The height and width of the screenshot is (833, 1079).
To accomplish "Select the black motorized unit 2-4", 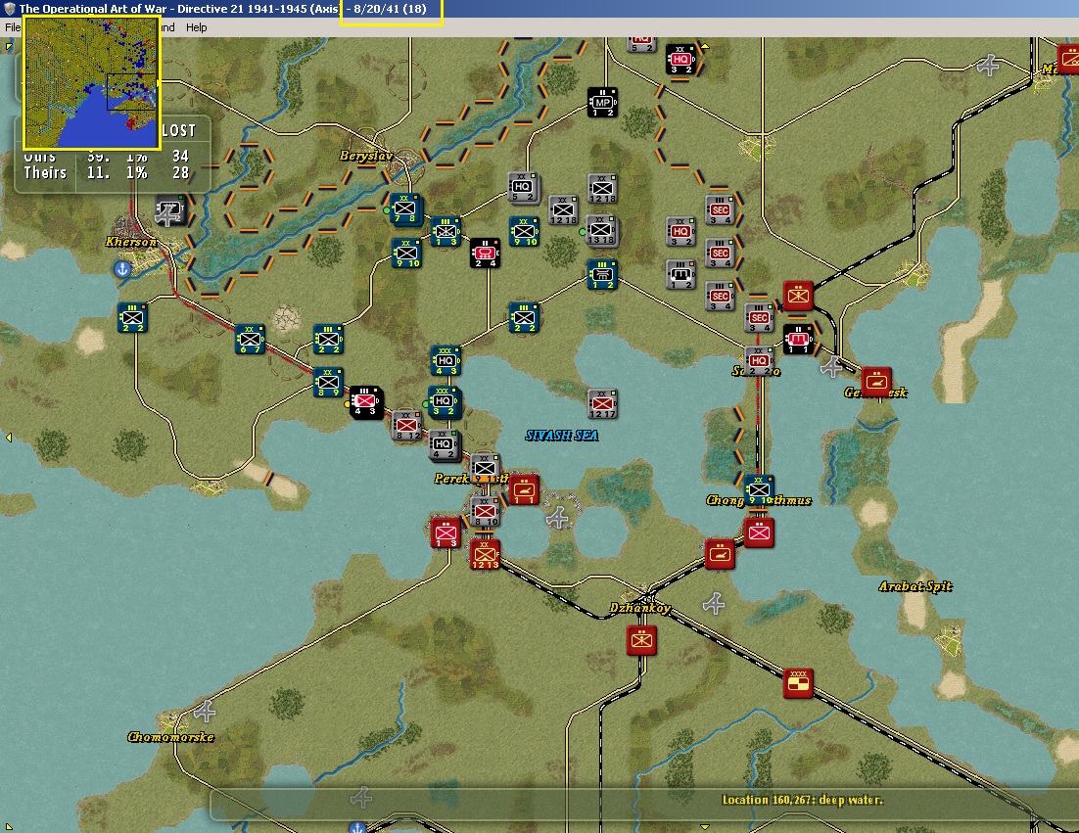I will pyautogui.click(x=485, y=254).
